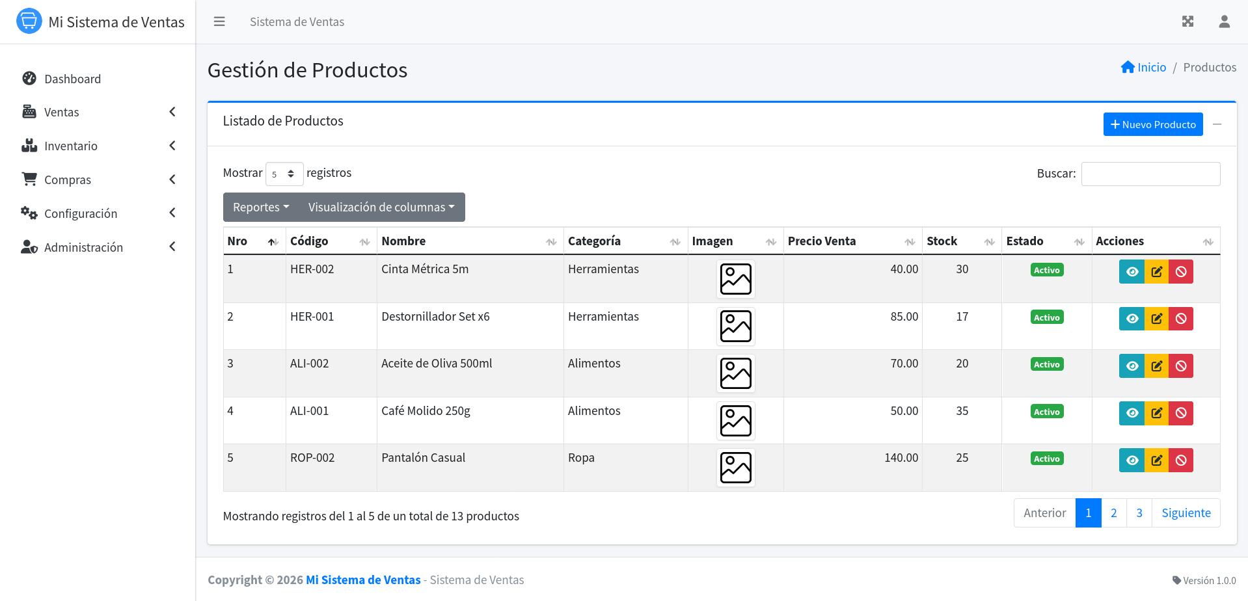Expand the Inventario sidebar menu

point(98,146)
